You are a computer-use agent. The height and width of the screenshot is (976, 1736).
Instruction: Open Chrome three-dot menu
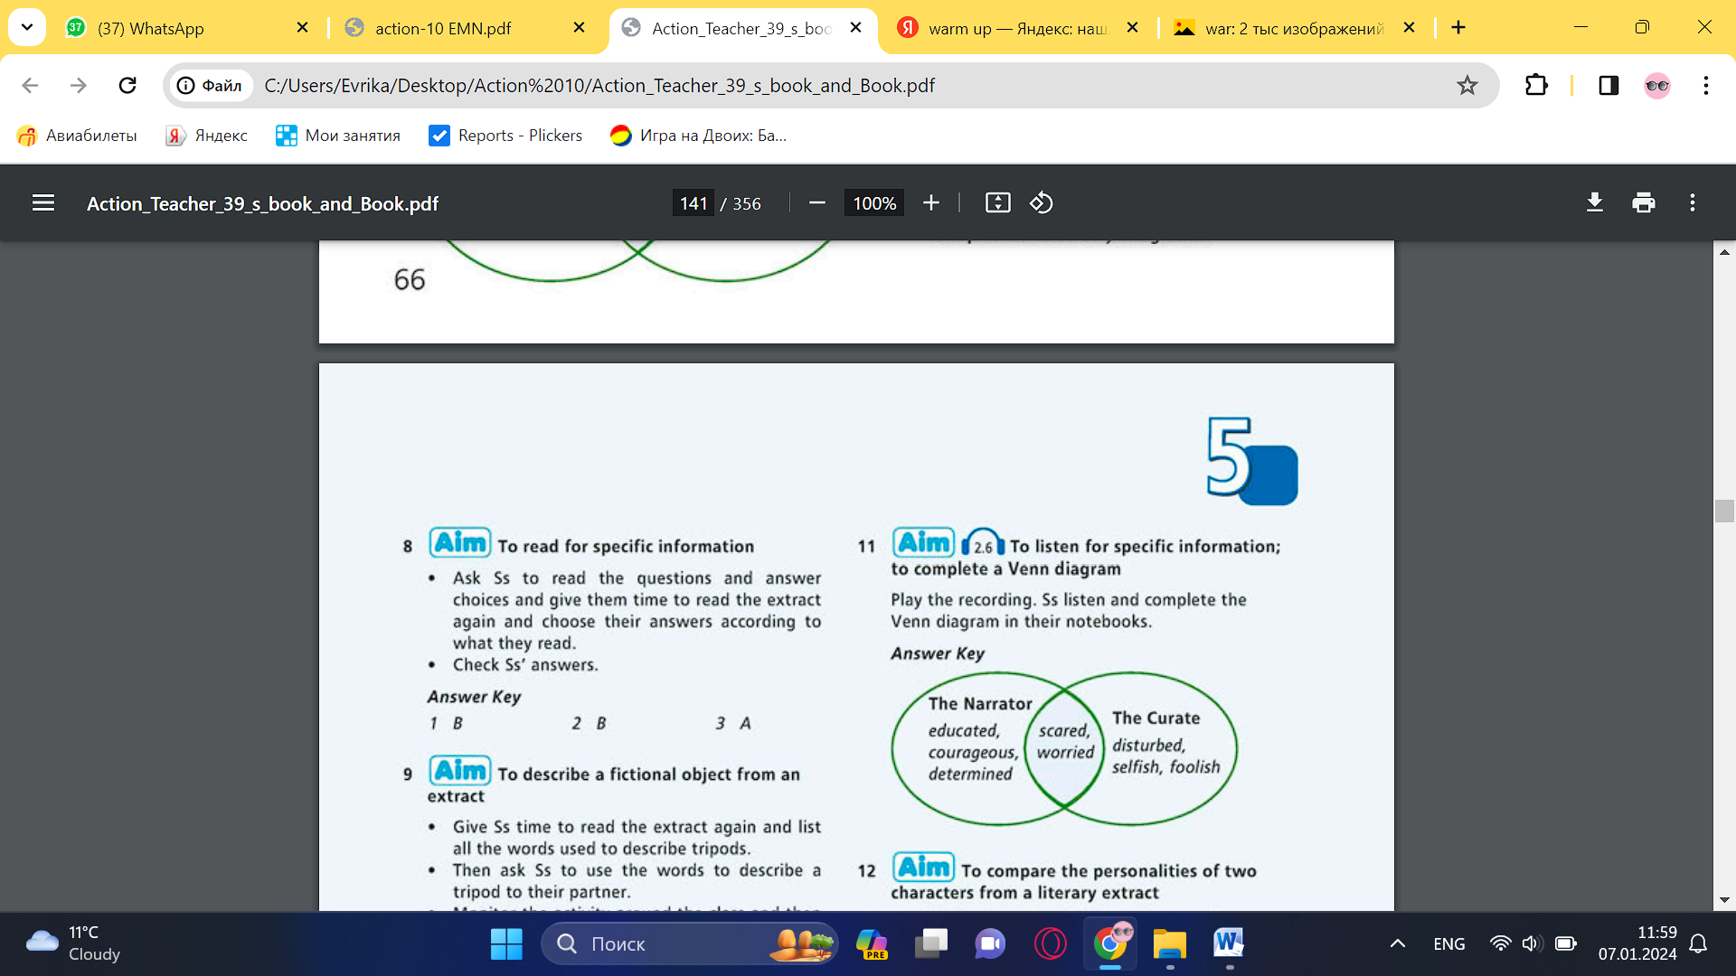1705,86
